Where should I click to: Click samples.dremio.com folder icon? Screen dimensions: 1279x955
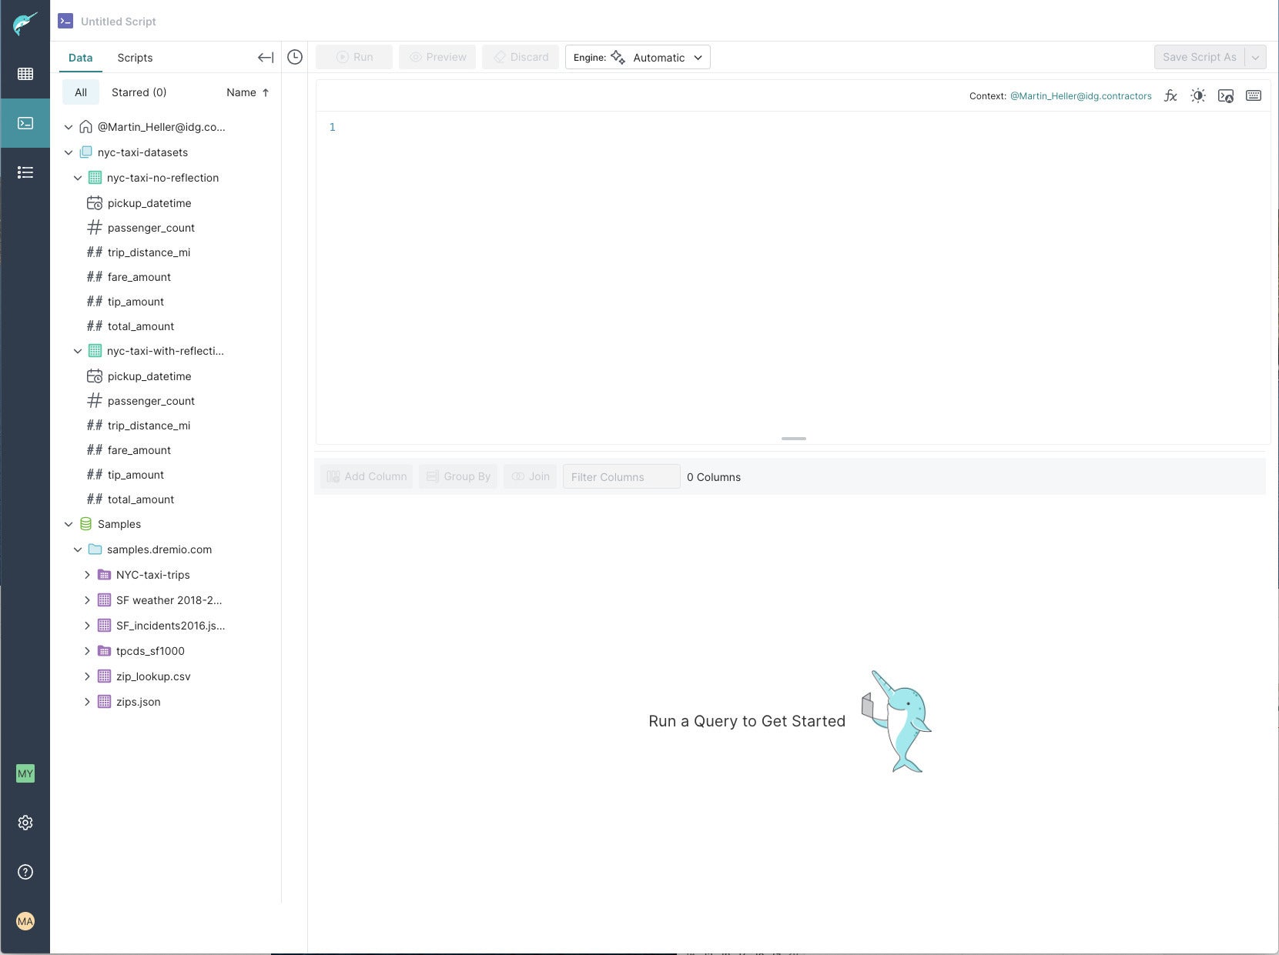tap(95, 549)
